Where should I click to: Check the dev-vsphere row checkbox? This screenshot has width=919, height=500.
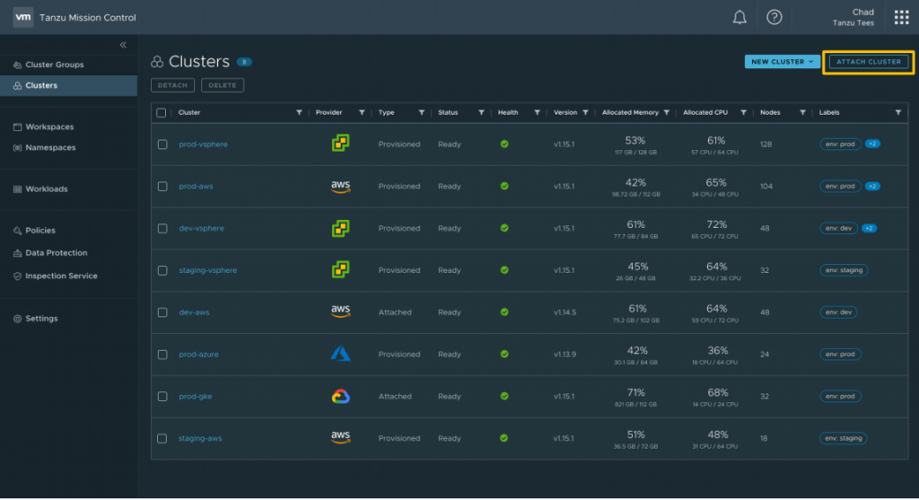(162, 229)
